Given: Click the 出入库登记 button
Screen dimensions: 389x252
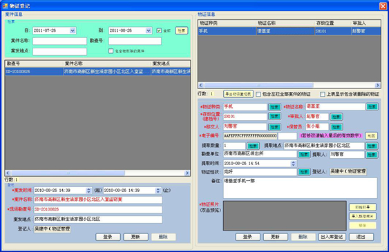Looking at the screenshot, I should click(x=332, y=237).
